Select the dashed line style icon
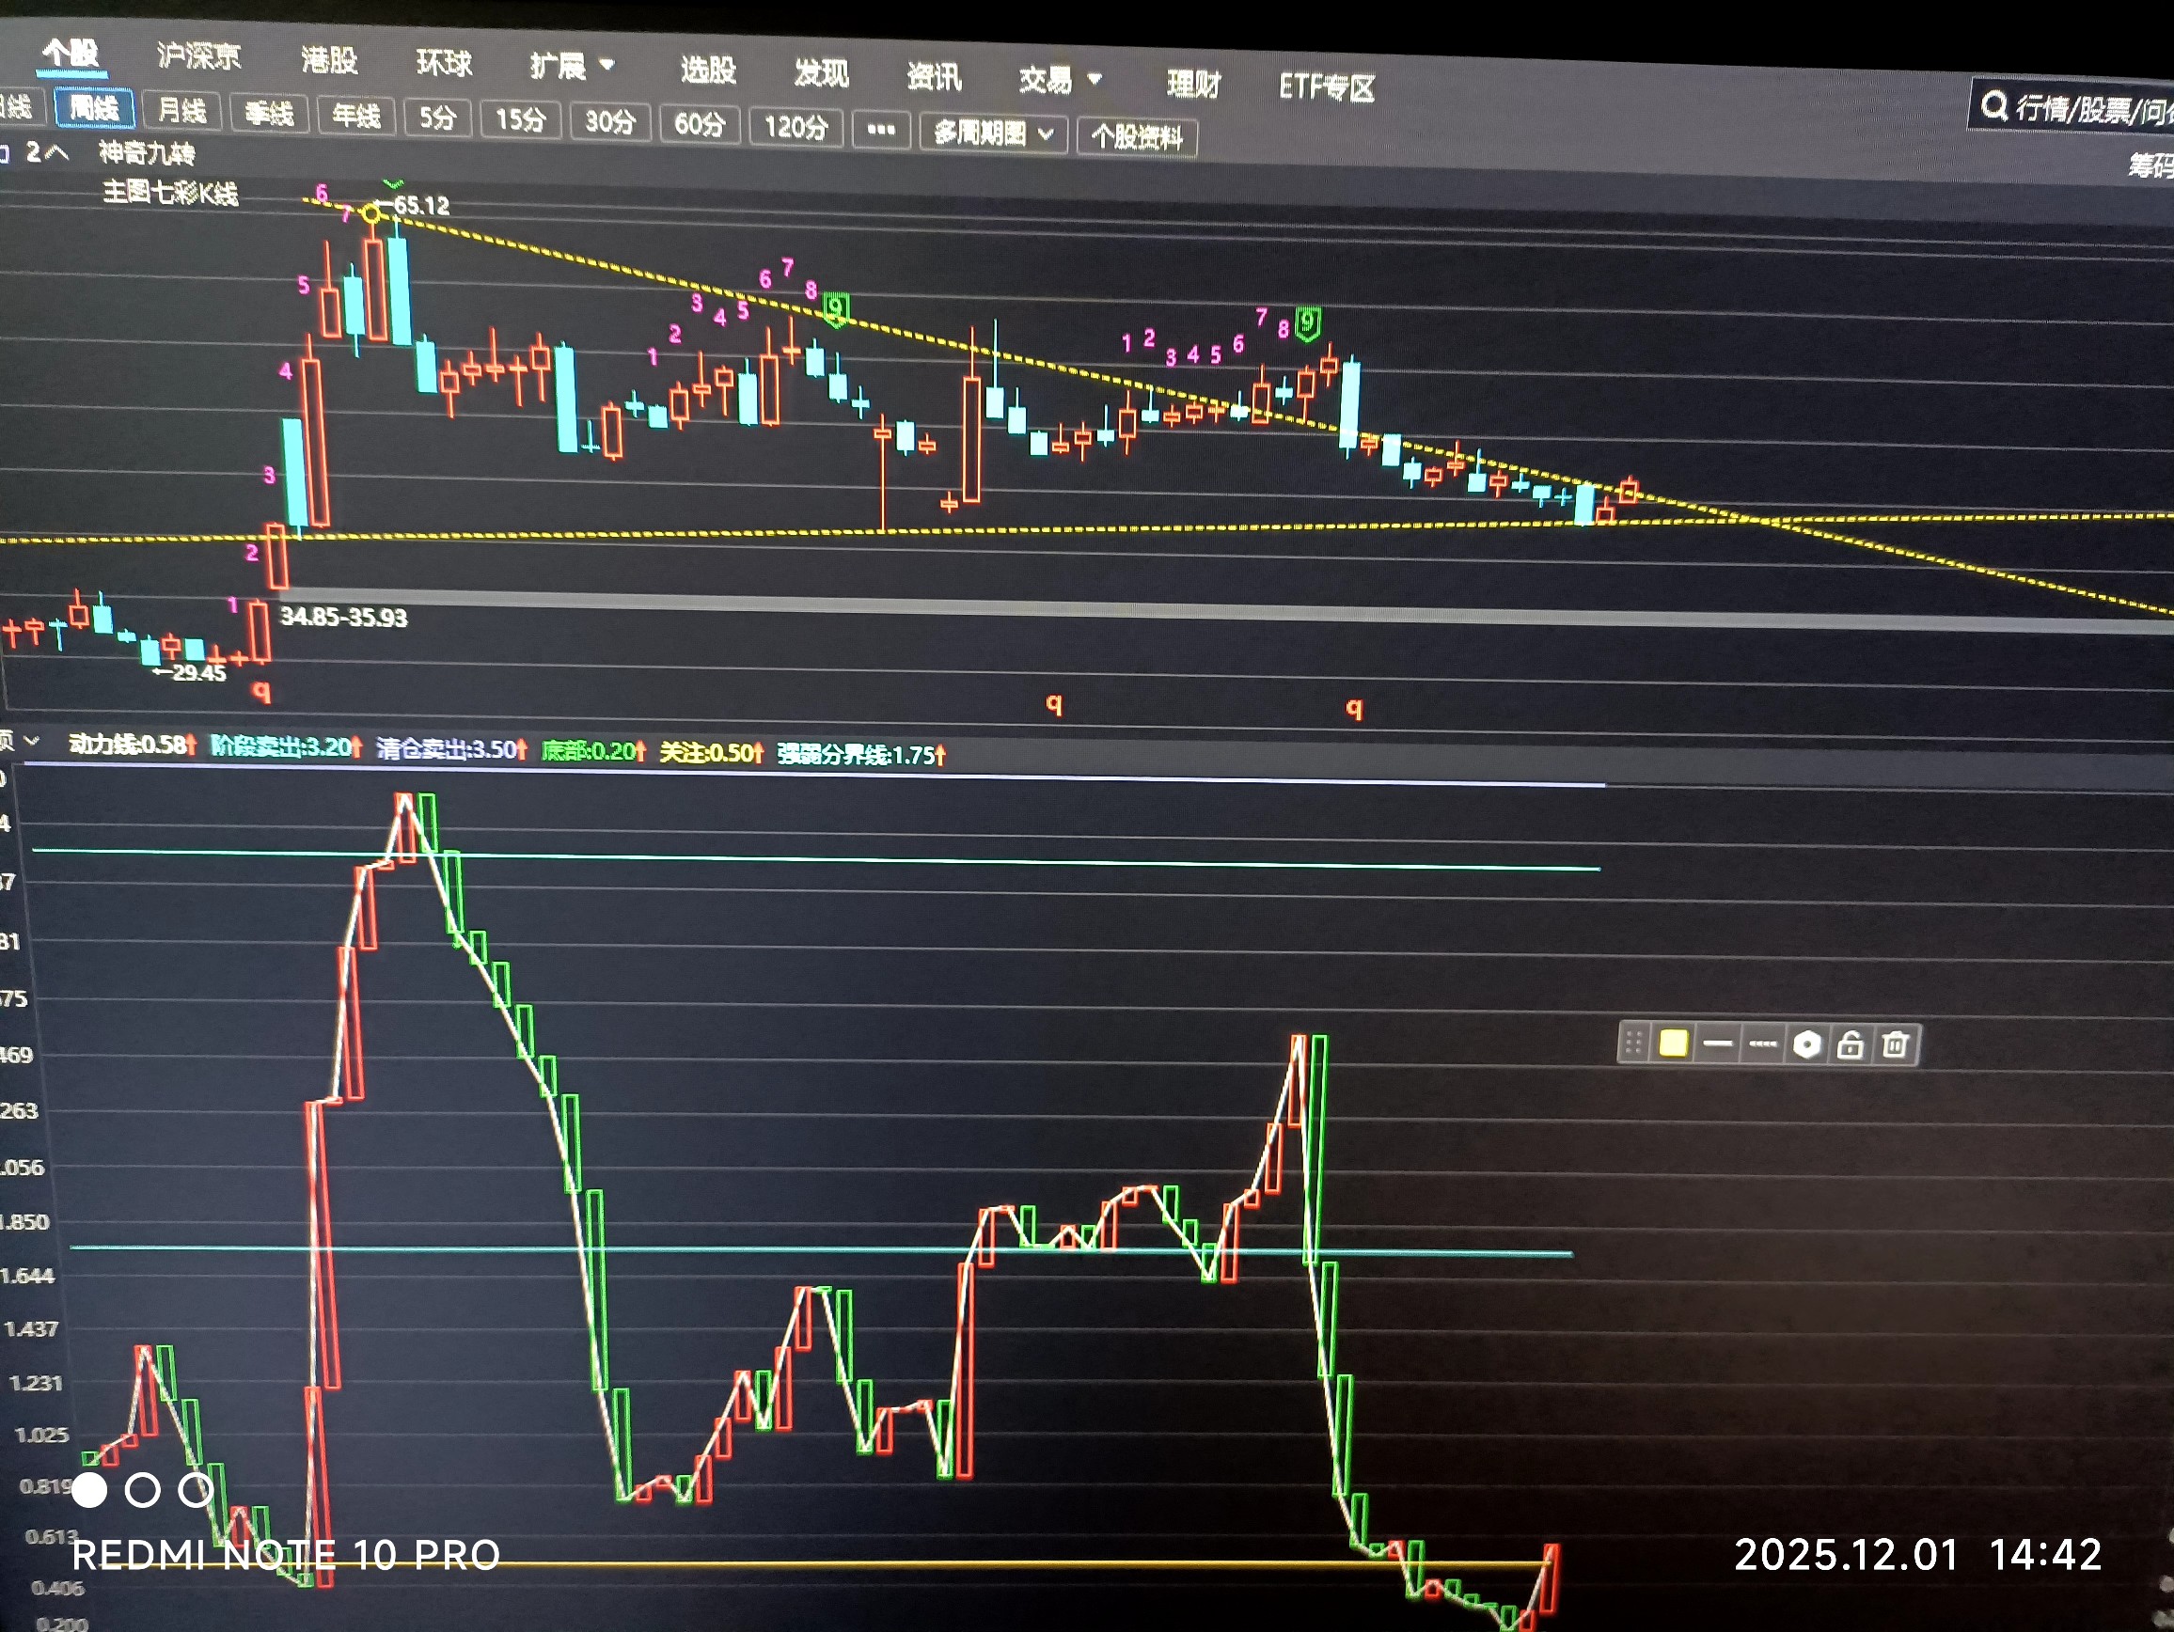The width and height of the screenshot is (2174, 1632). coord(1762,1044)
